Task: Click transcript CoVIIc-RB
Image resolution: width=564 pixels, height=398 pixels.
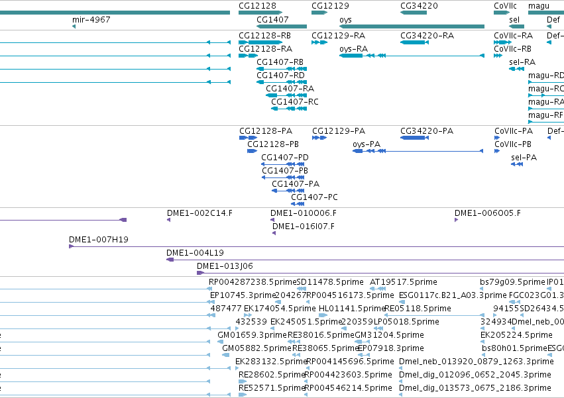Action: click(x=498, y=56)
